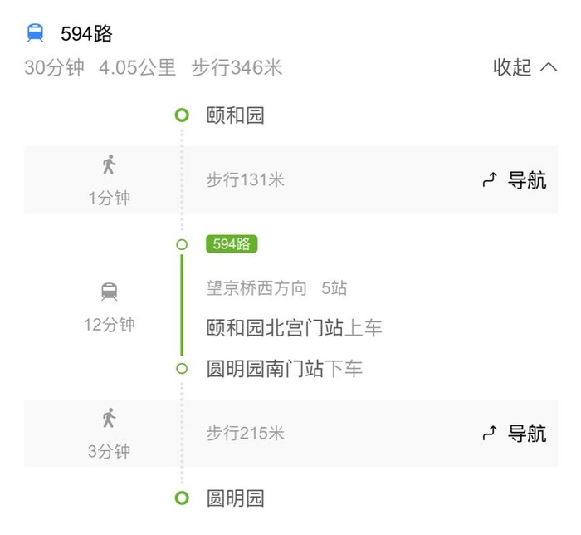Click the 圆明园 destination label

click(235, 498)
